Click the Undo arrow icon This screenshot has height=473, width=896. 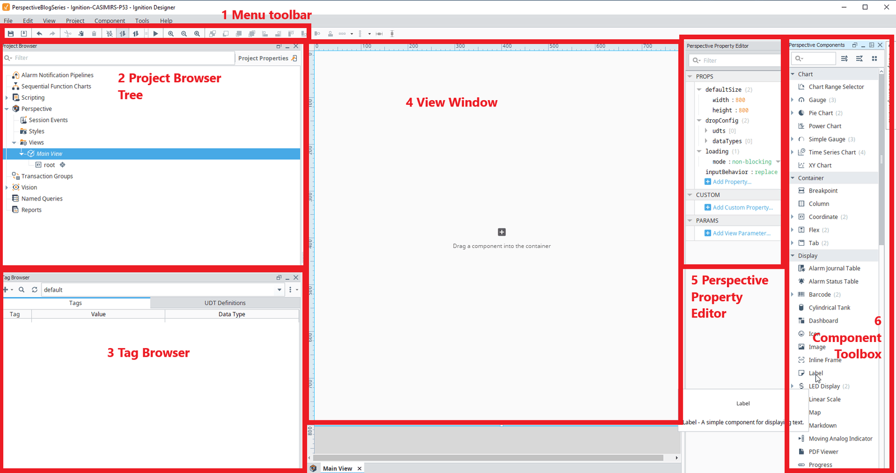pos(39,34)
